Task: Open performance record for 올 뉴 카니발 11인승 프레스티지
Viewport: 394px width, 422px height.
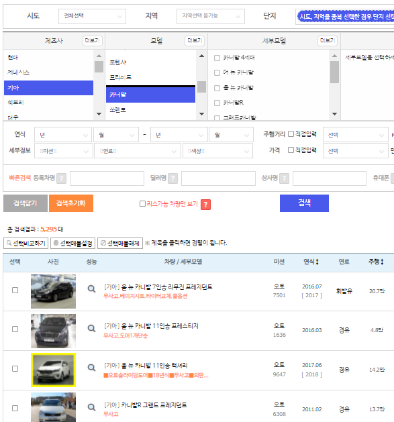Action: [91, 328]
